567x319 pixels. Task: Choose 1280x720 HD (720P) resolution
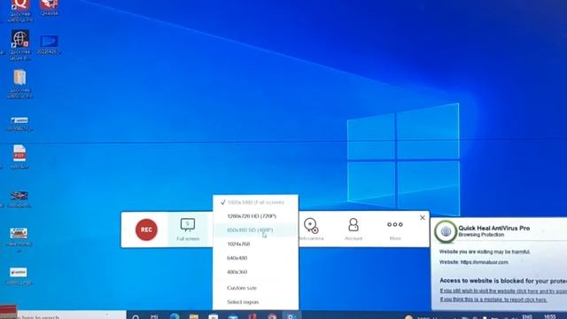point(256,216)
